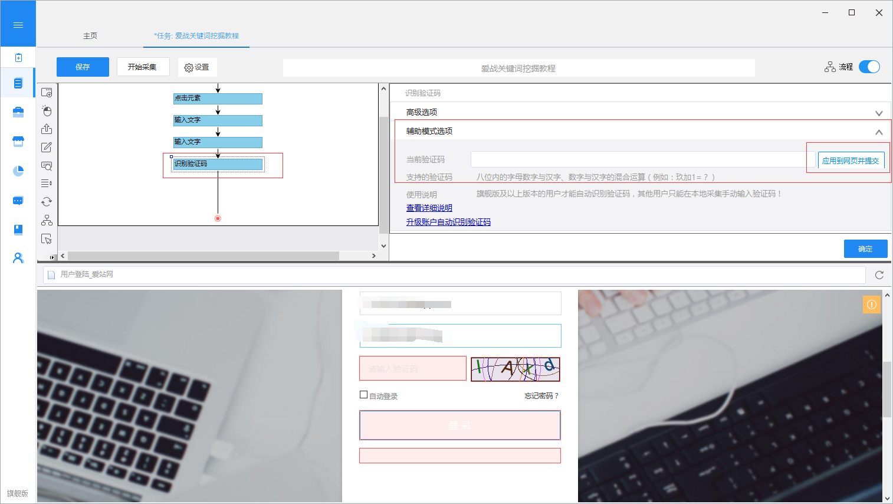Toggle the 流程 workflow switch
Image resolution: width=893 pixels, height=504 pixels.
point(869,67)
